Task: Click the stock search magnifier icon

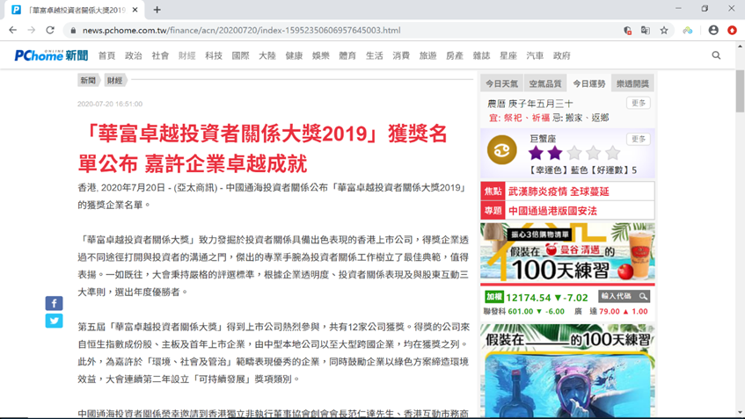Action: 643,297
